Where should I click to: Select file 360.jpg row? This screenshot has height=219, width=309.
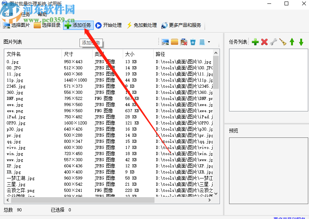[x=109, y=92]
